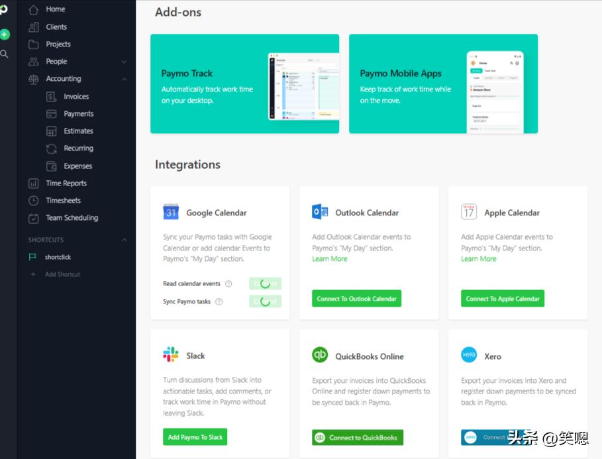Click Connect To Outlook Calendar button
The height and width of the screenshot is (459, 602).
click(357, 299)
